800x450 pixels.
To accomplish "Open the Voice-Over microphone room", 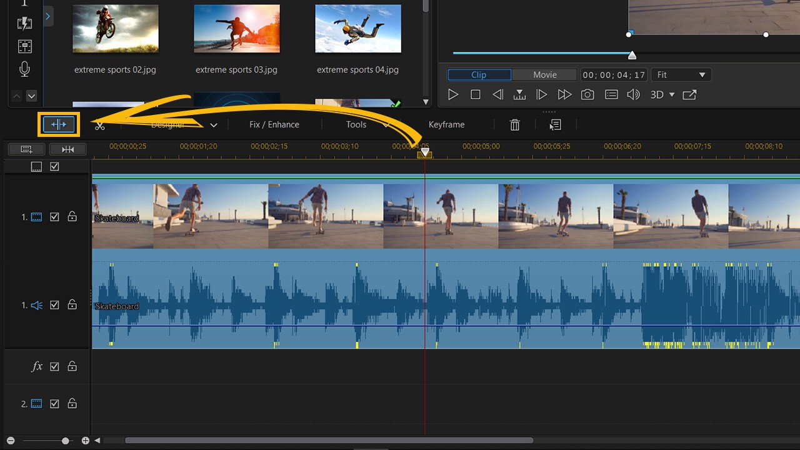I will (x=24, y=69).
